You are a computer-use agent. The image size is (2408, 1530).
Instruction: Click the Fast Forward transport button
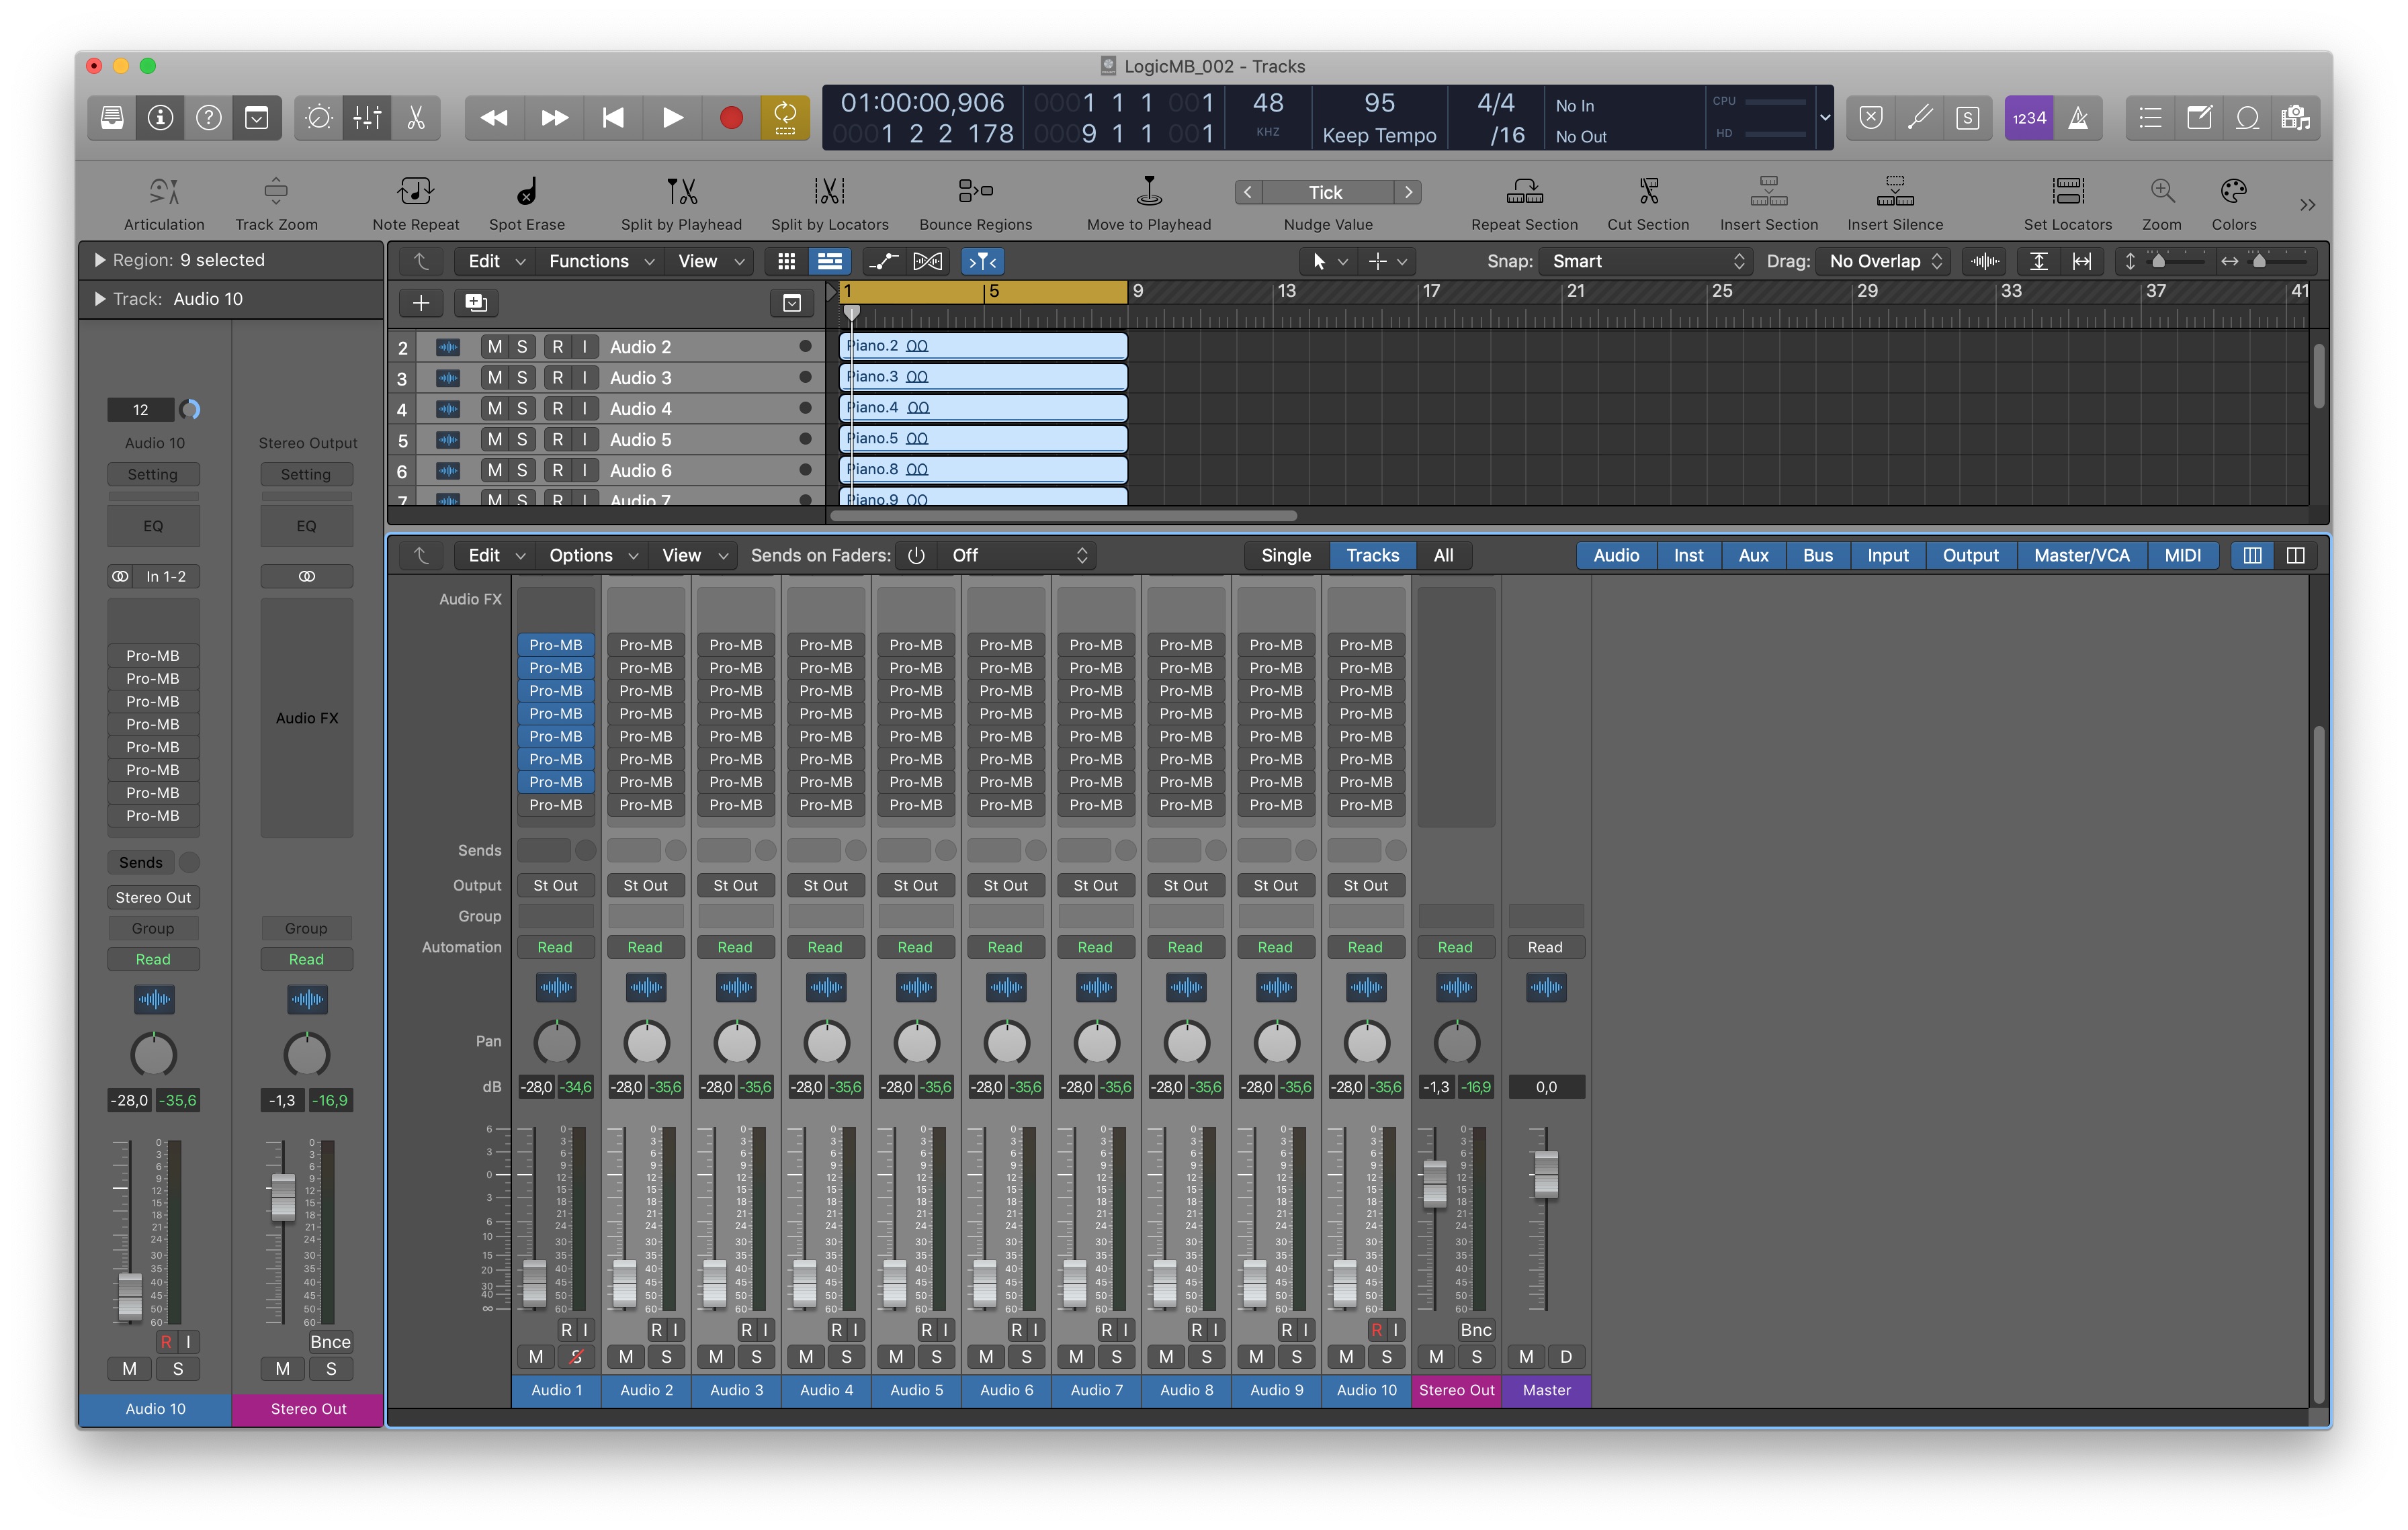click(x=554, y=118)
